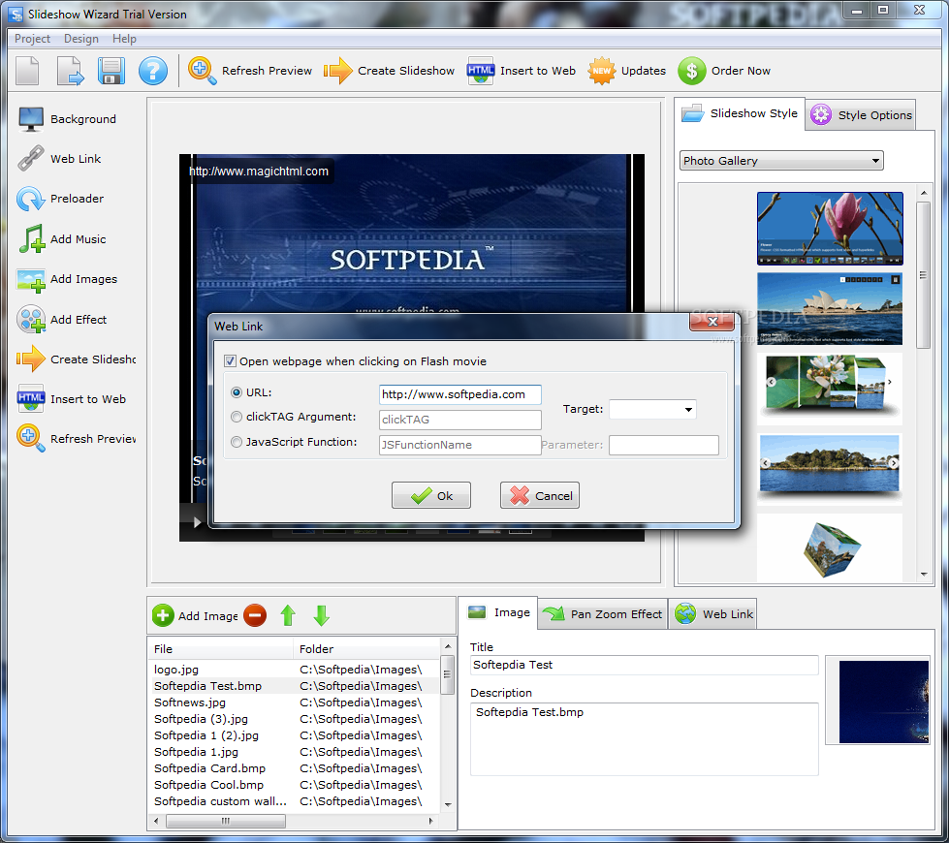
Task: Click play button in slideshow preview
Action: point(197,522)
